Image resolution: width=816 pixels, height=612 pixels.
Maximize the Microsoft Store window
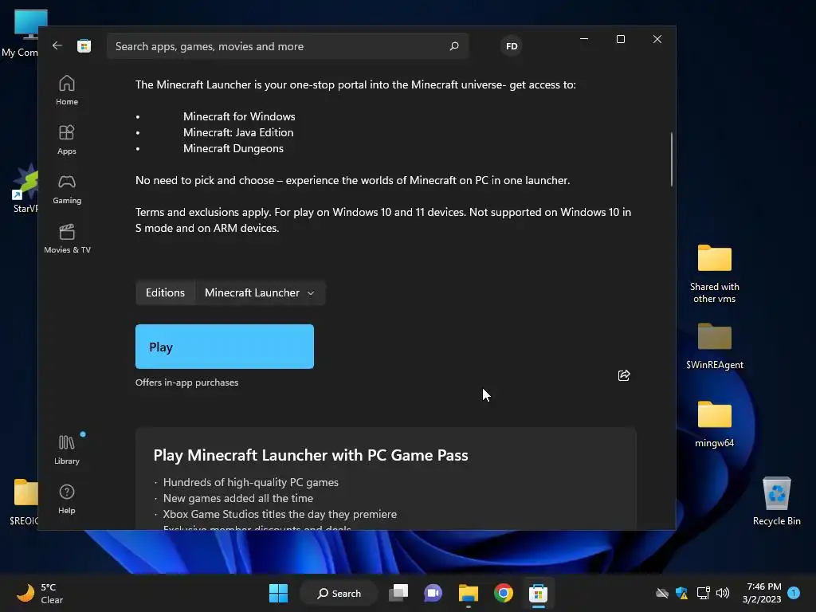click(x=620, y=39)
